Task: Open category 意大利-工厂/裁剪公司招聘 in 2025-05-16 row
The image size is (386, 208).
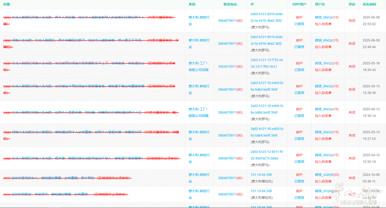Action: point(198,66)
